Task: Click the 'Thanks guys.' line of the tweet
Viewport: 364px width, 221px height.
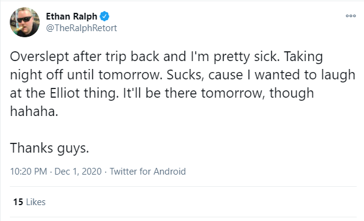Action: 49,148
